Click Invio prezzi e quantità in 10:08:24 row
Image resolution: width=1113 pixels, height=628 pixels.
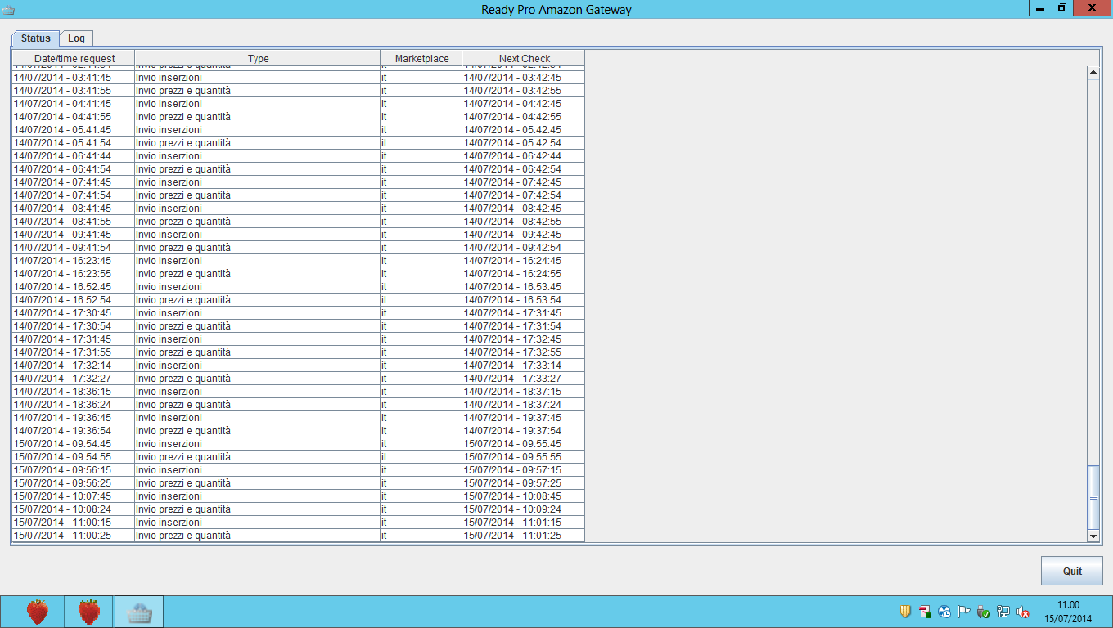[258, 509]
